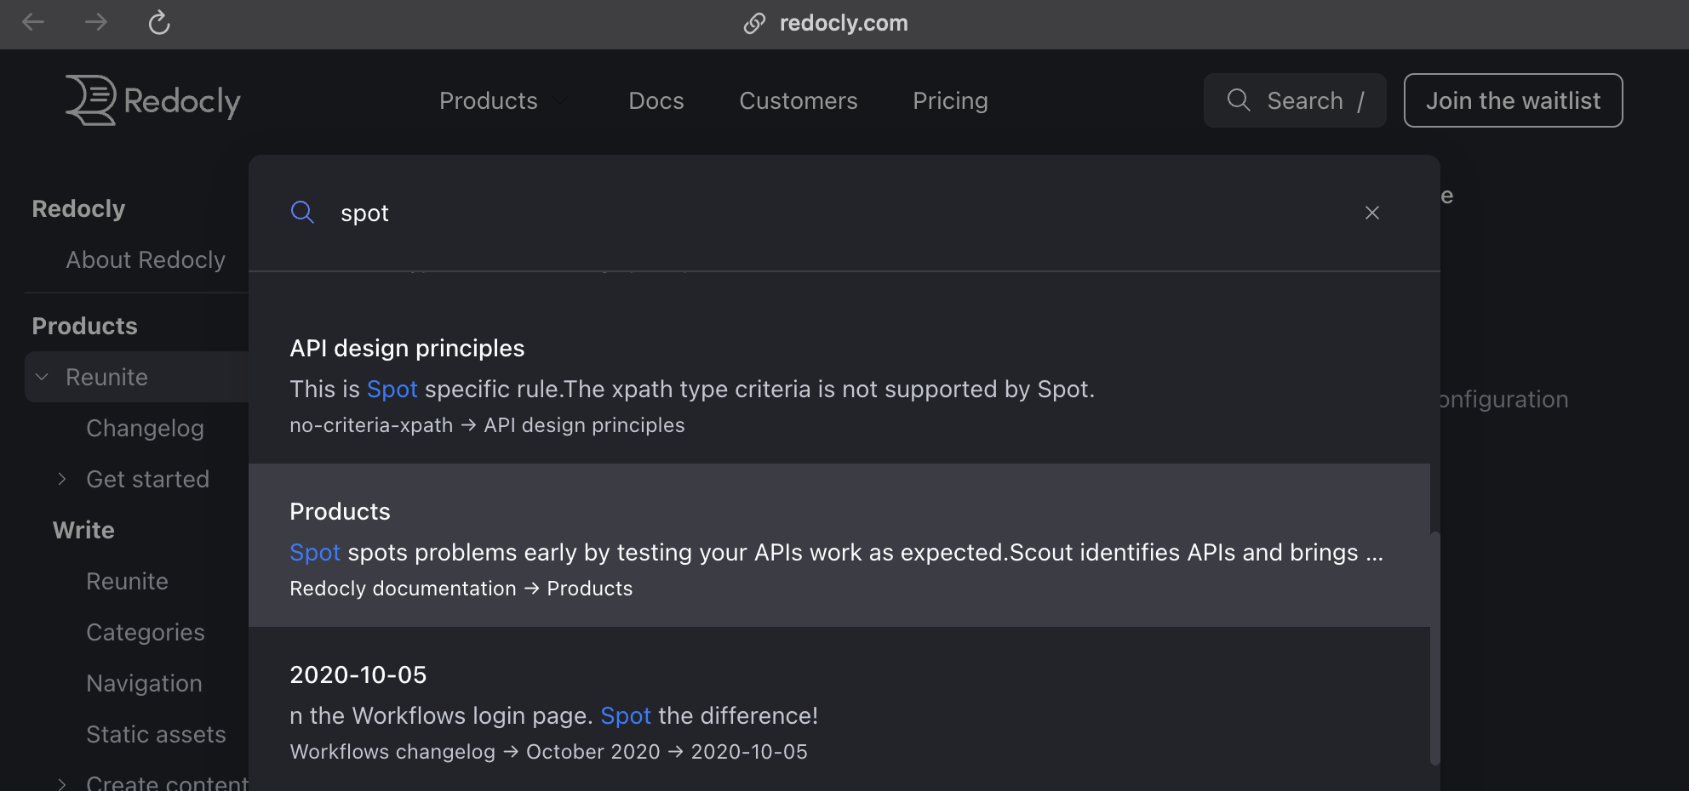The width and height of the screenshot is (1689, 791).
Task: Open Docs in the top navigation
Action: click(x=656, y=100)
